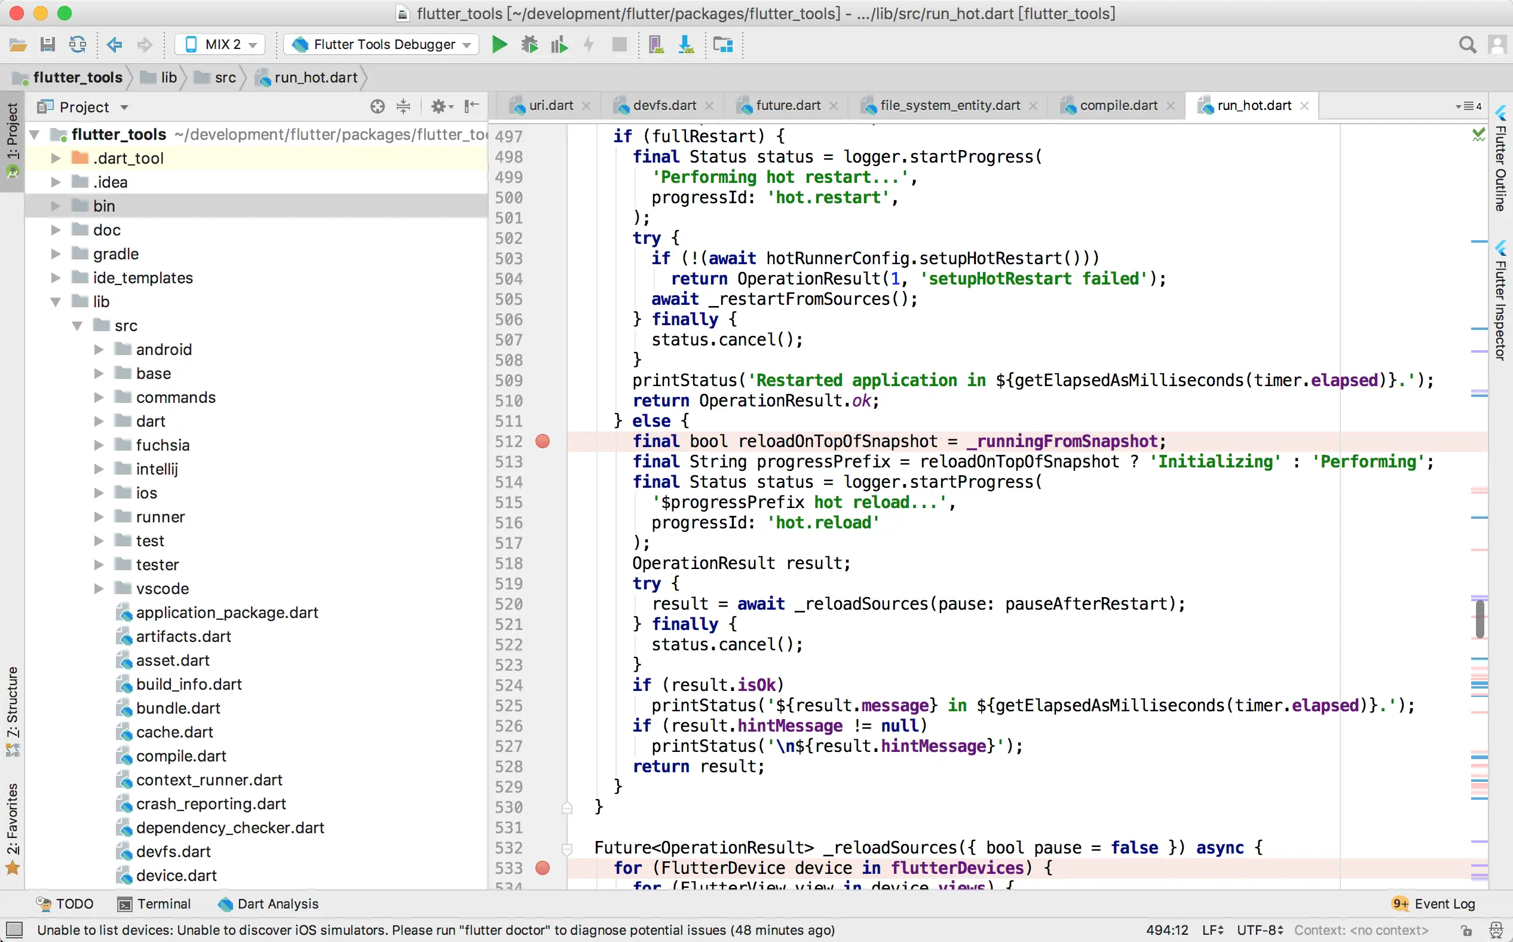Collapse the lib folder
This screenshot has width=1513, height=942.
click(x=56, y=301)
